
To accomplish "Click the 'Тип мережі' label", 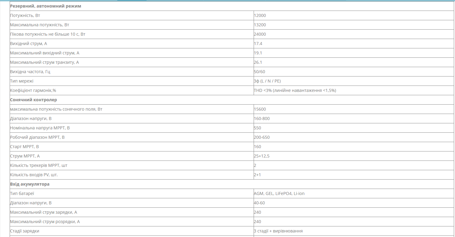I will 22,81.
